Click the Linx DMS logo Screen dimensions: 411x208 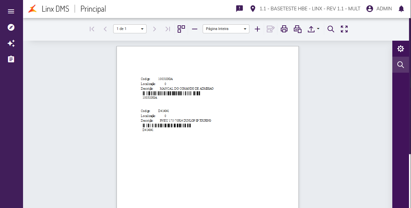coord(32,9)
